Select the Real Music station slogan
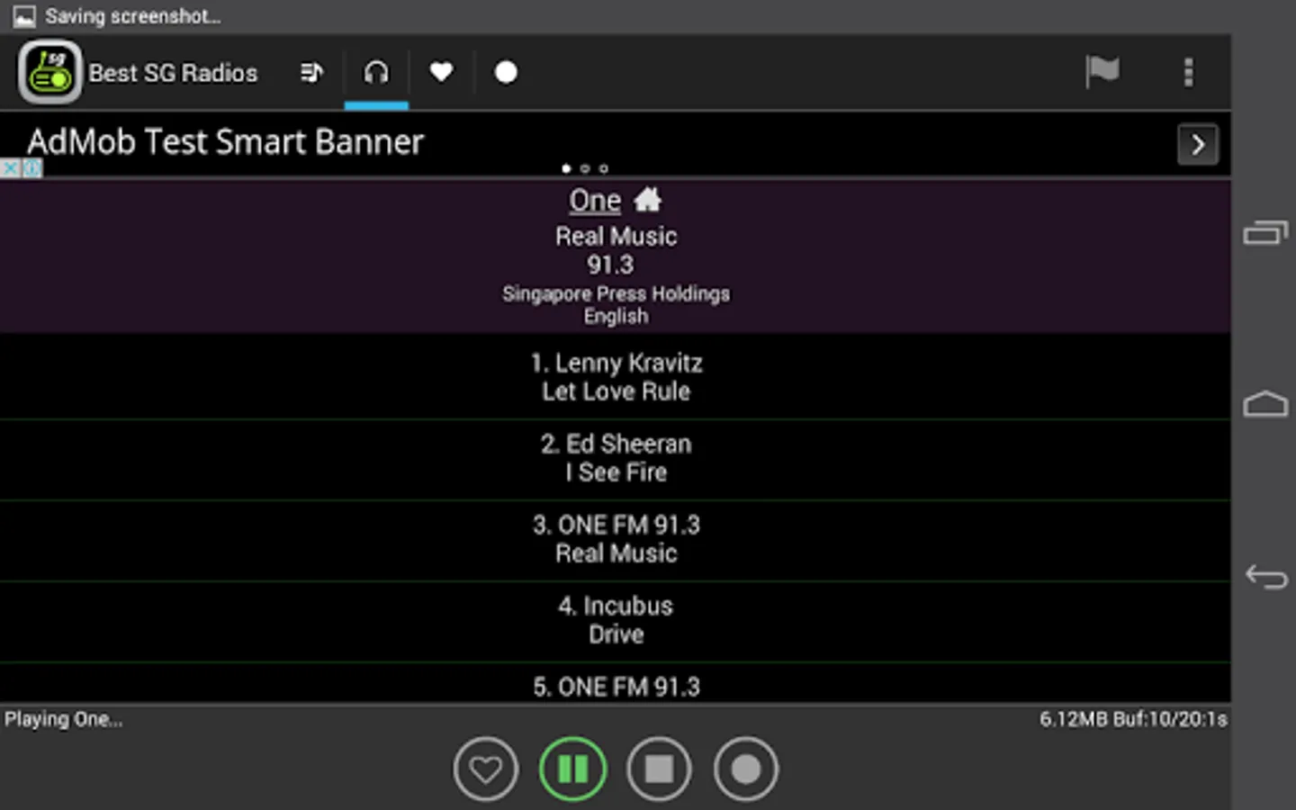Image resolution: width=1296 pixels, height=810 pixels. tap(616, 236)
